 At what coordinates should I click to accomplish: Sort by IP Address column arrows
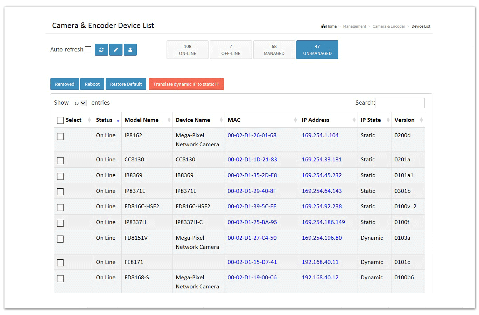[x=354, y=120]
